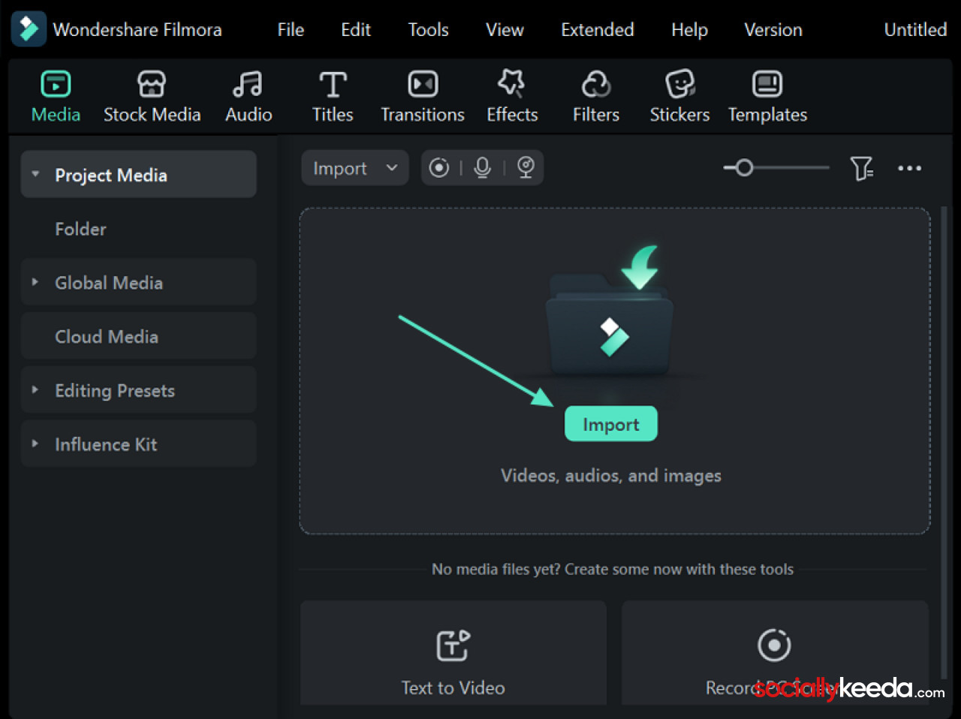Open the Titles T icon
961x719 pixels.
333,84
